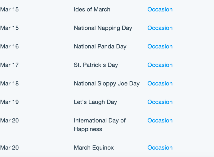Click the Mar 17 date cell
The image size is (214, 157).
[x=9, y=65]
